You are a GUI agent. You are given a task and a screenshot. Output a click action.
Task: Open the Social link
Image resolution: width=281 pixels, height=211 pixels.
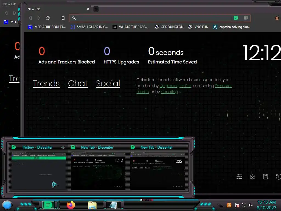pyautogui.click(x=108, y=84)
